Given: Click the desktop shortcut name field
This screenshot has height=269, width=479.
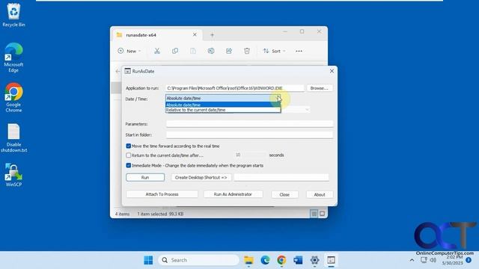Looking at the screenshot, I should [x=281, y=178].
